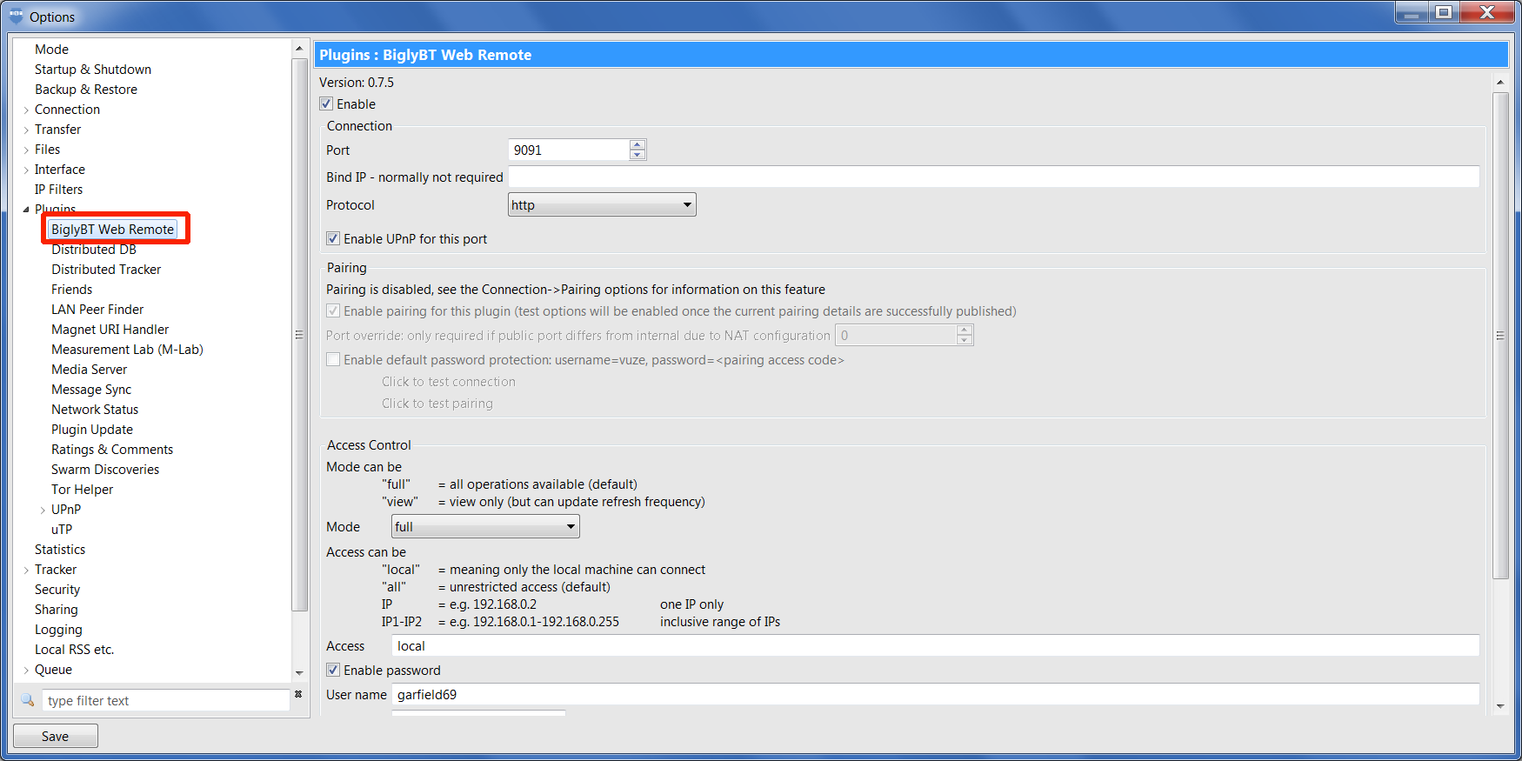Decrease port value with the down spinner arrow
The height and width of the screenshot is (761, 1522).
pyautogui.click(x=638, y=155)
